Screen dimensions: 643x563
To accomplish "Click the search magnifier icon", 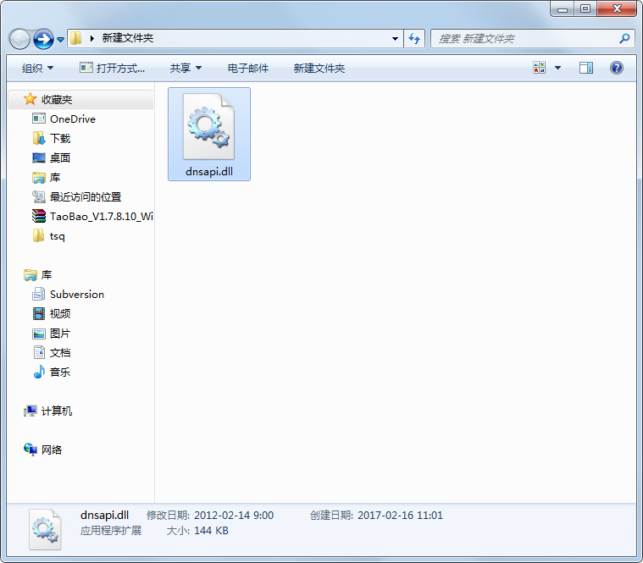I will point(624,38).
